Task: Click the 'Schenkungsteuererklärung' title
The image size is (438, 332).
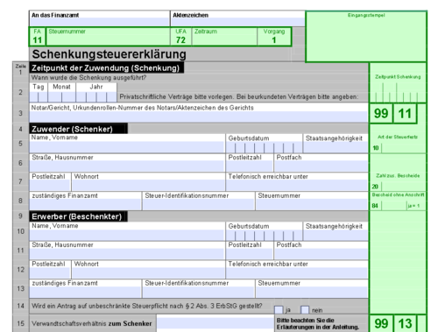Action: (x=109, y=54)
